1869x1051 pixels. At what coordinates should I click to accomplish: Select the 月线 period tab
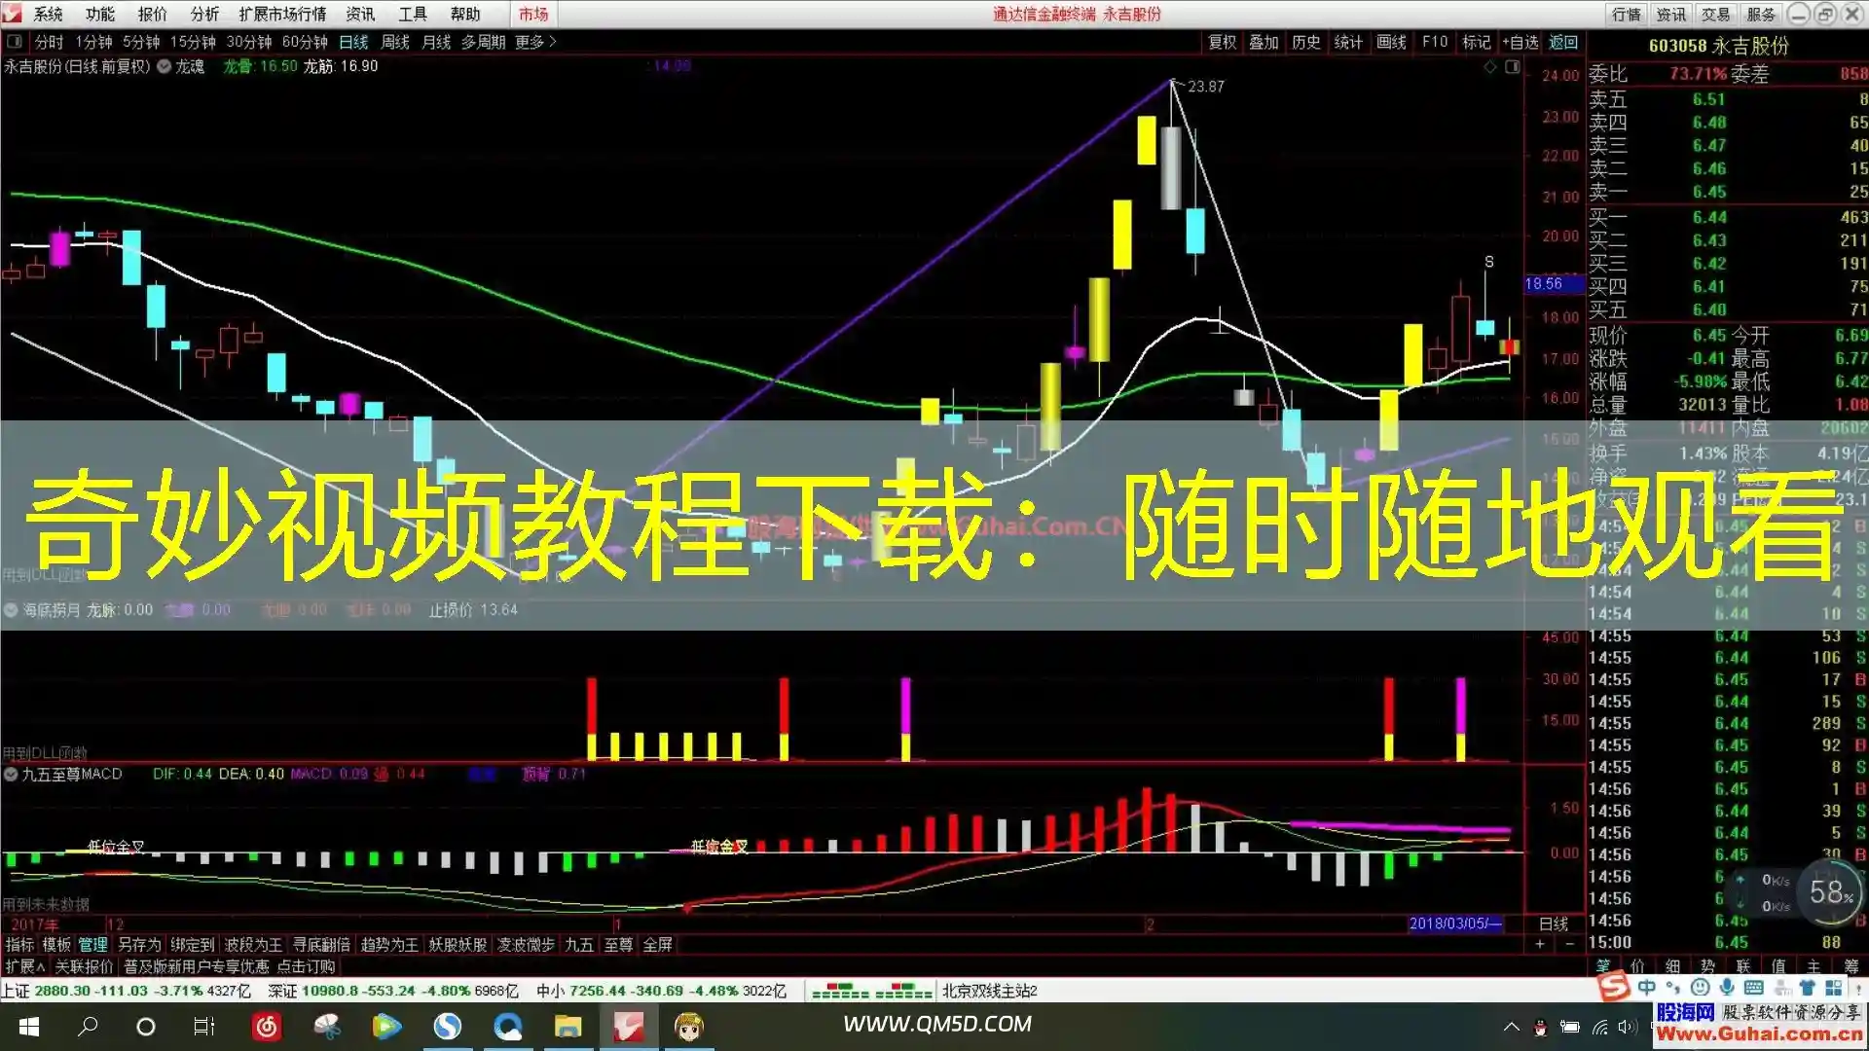(436, 42)
